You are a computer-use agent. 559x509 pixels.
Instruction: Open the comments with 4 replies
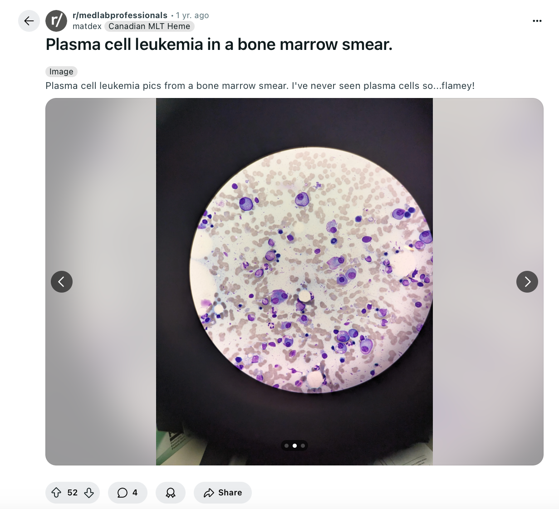[x=127, y=493]
